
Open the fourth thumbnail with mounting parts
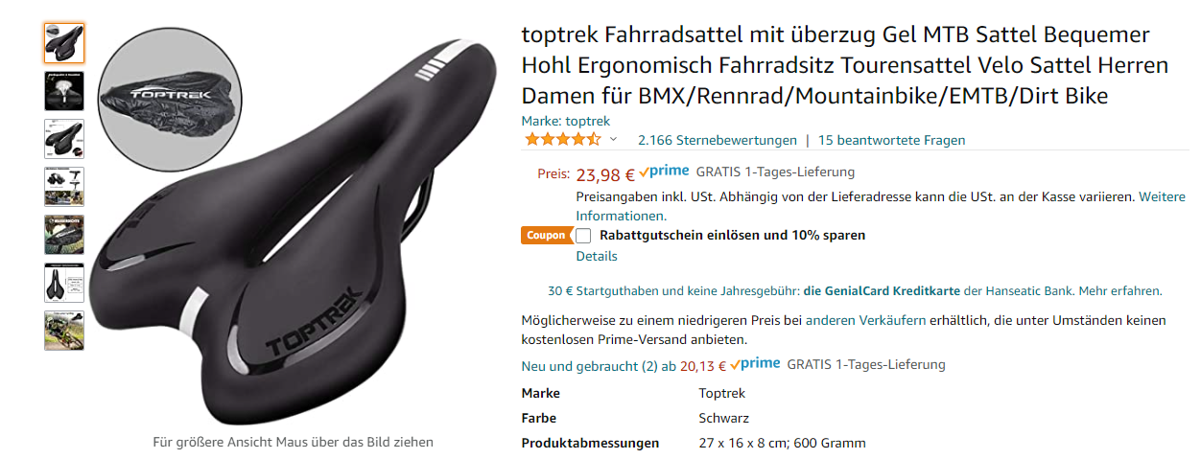point(64,187)
